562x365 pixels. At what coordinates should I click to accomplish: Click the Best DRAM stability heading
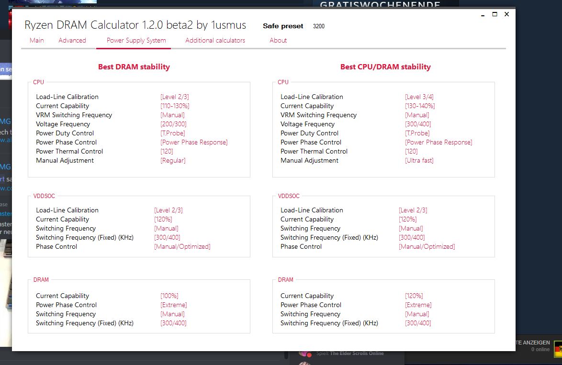[134, 67]
